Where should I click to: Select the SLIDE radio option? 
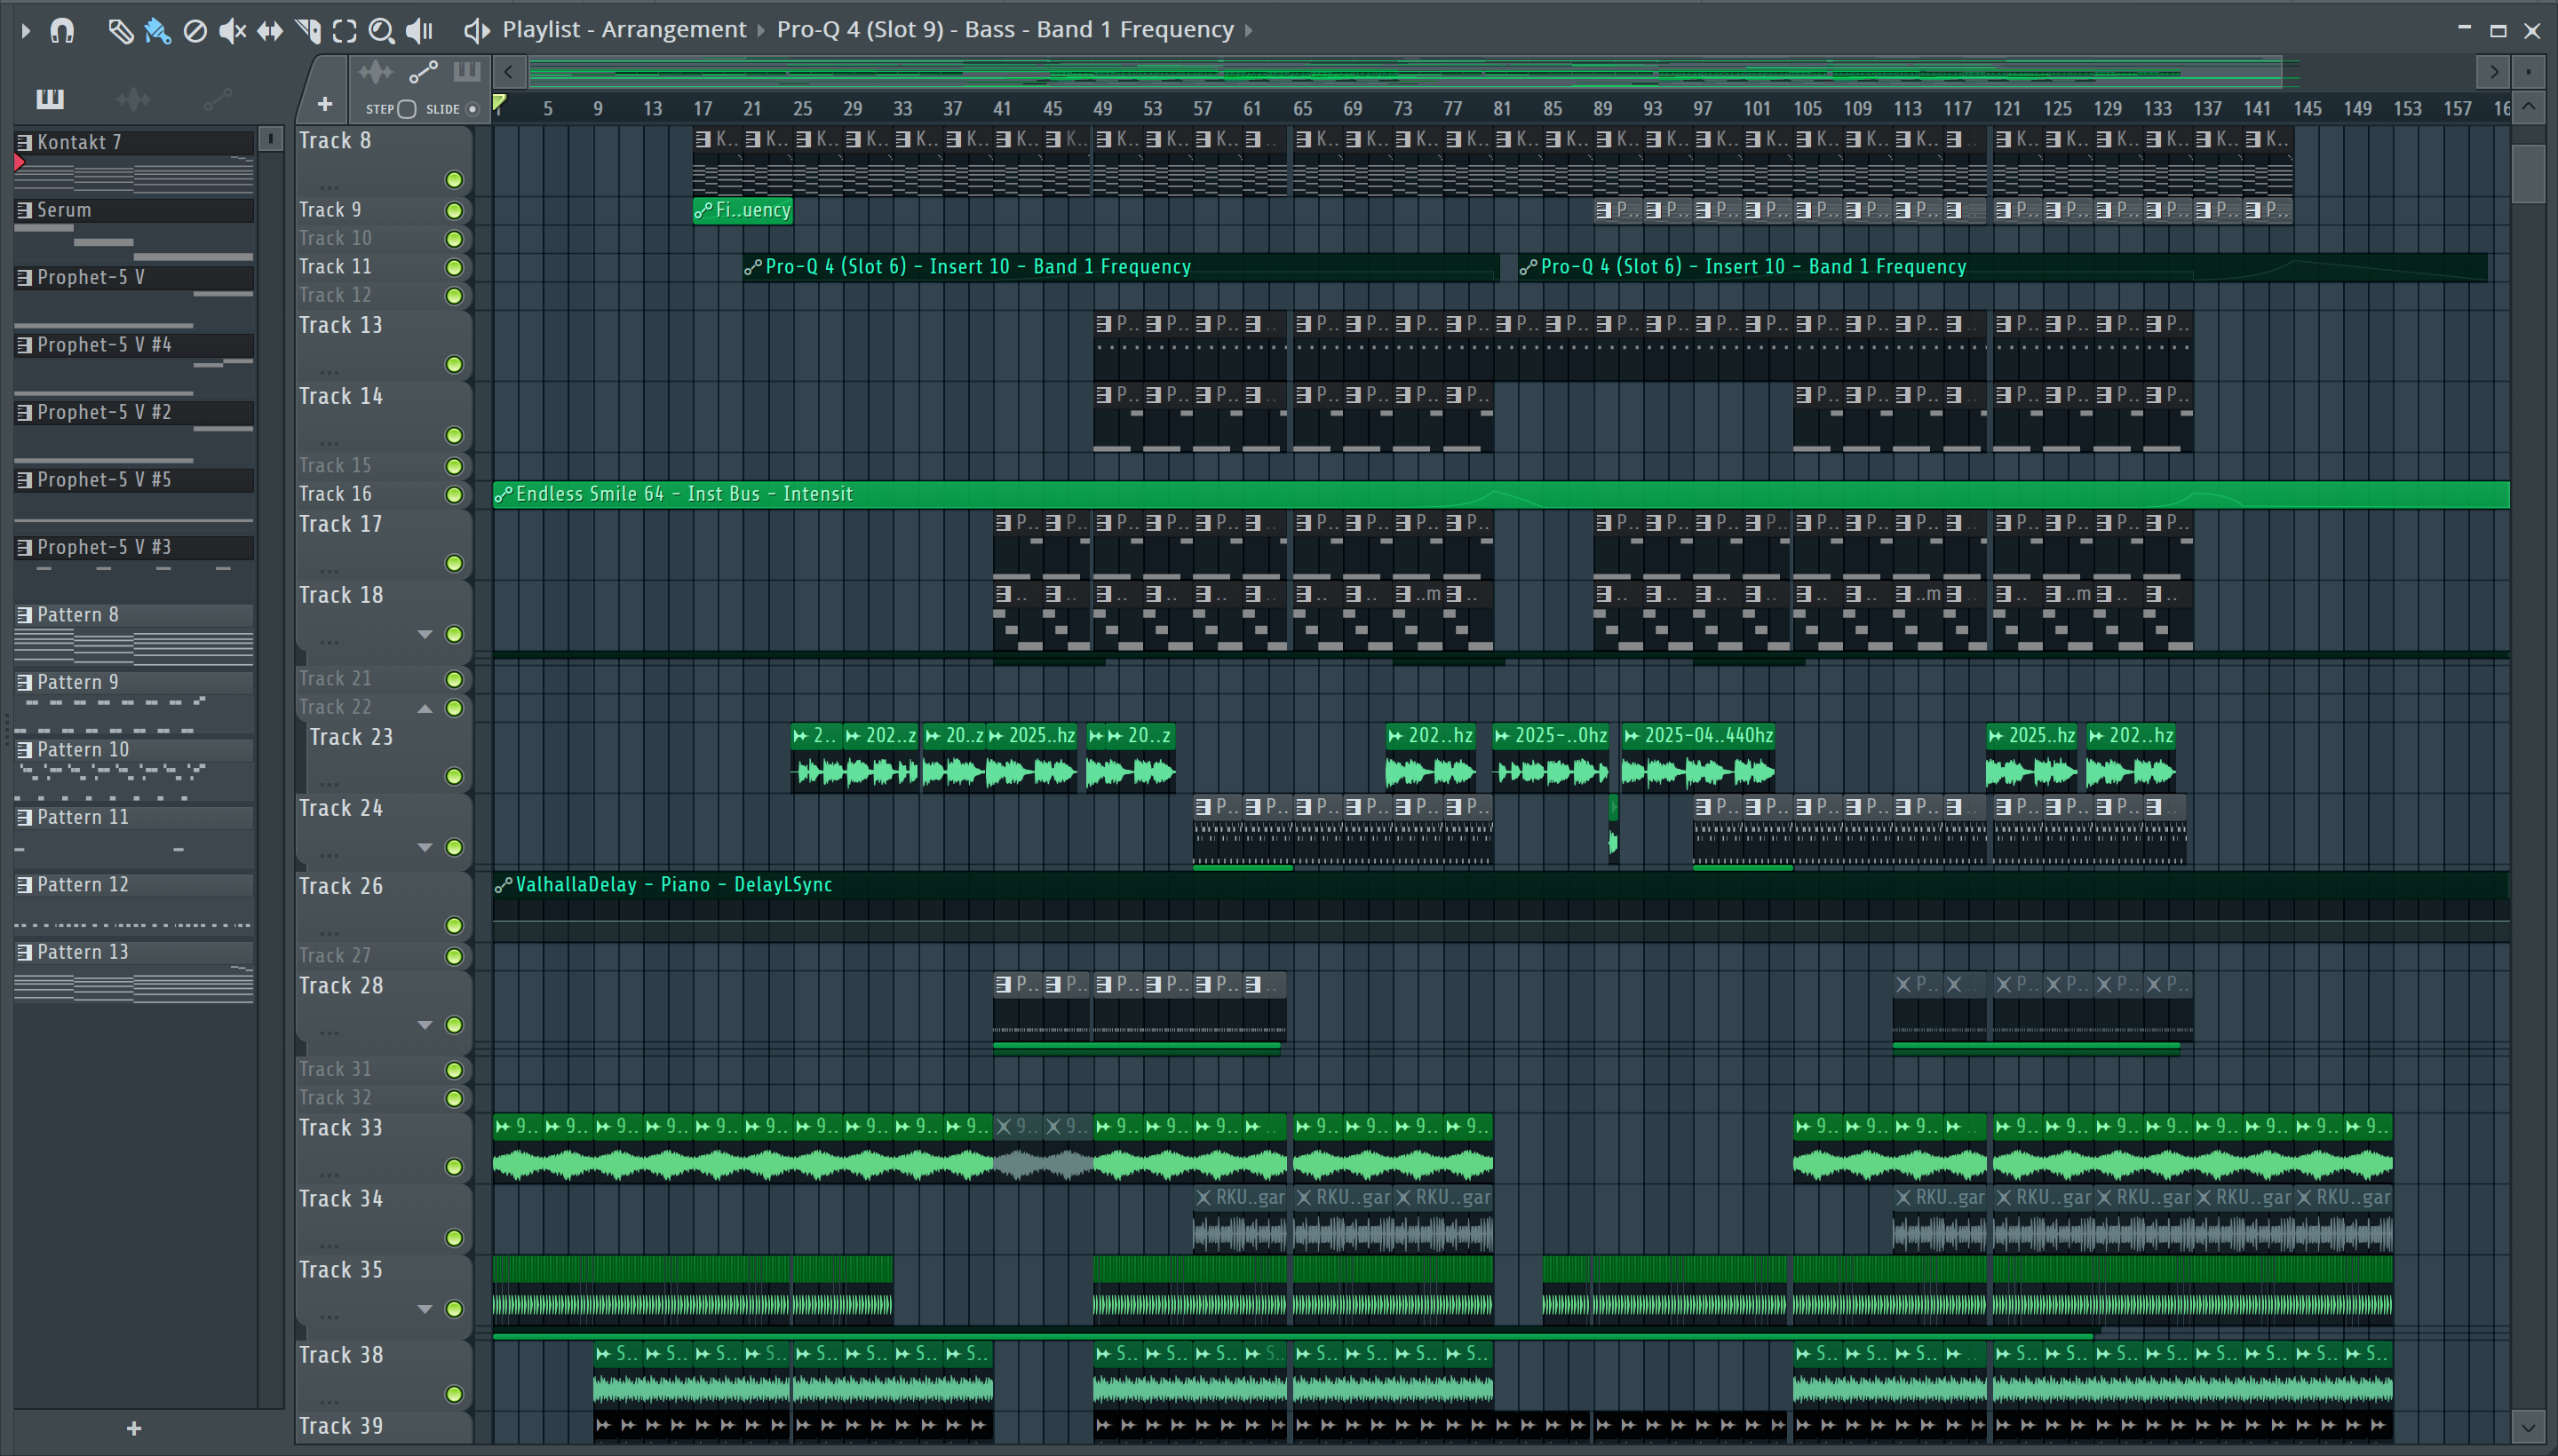[x=473, y=109]
